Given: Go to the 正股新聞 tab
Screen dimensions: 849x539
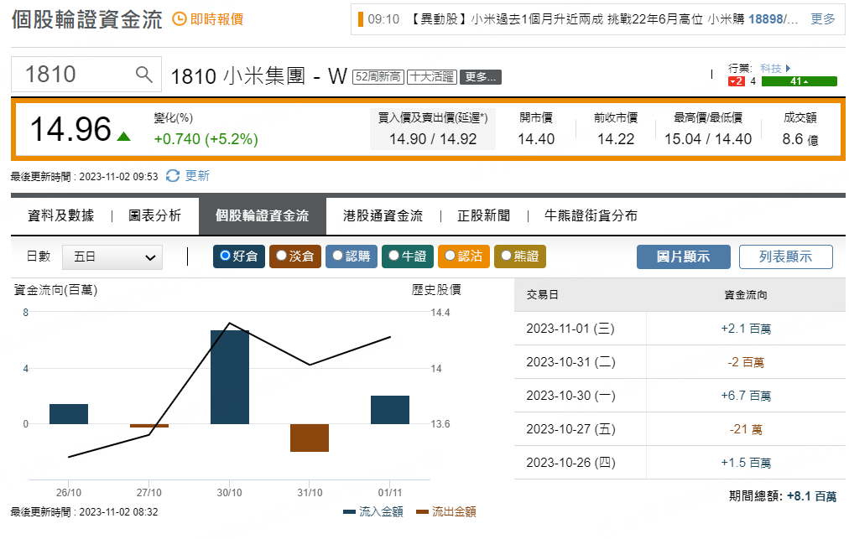Looking at the screenshot, I should pyautogui.click(x=483, y=215).
